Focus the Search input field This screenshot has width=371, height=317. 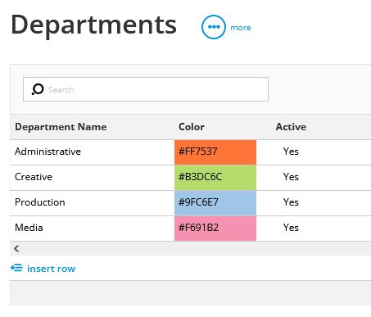click(146, 89)
